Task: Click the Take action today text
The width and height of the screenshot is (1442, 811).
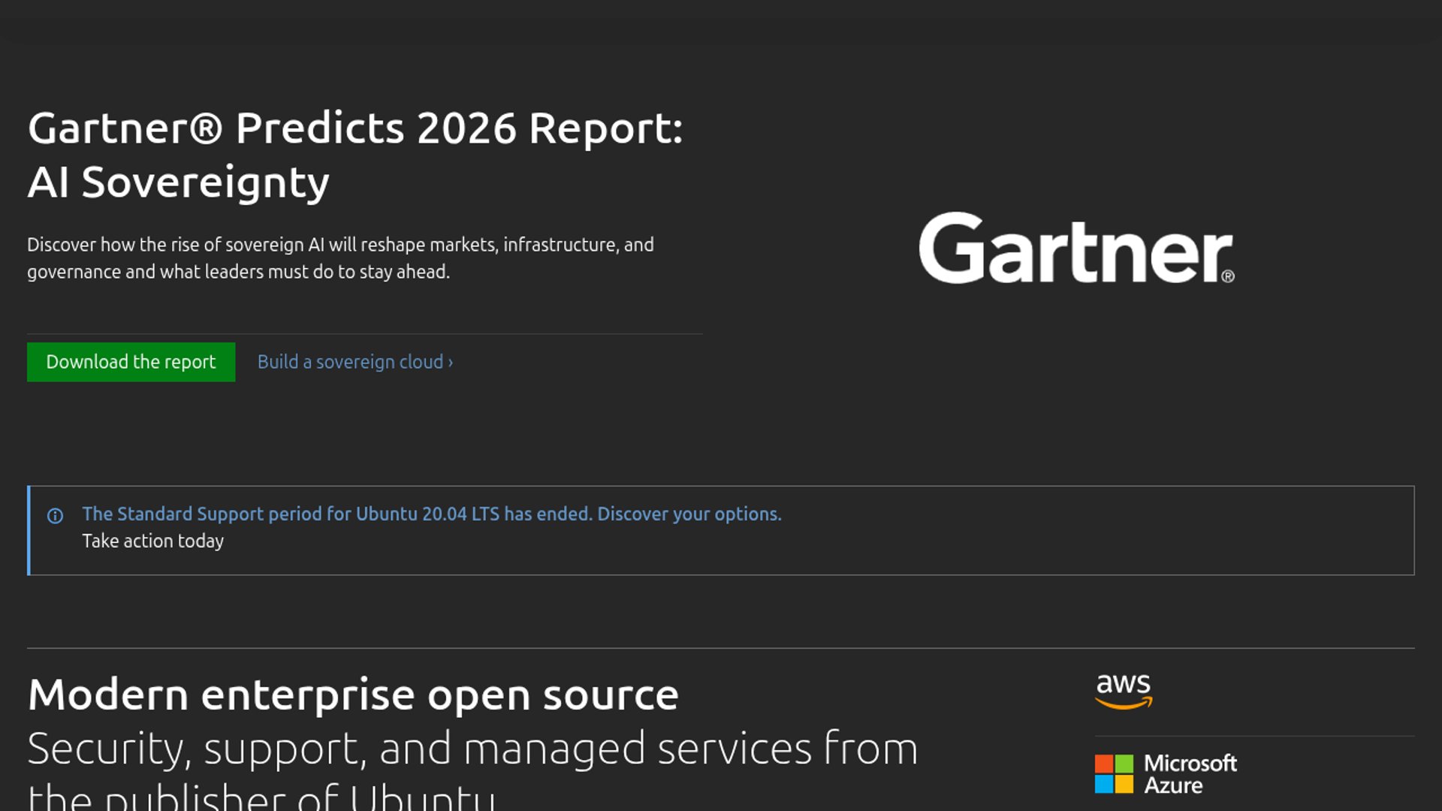Action: (x=153, y=541)
